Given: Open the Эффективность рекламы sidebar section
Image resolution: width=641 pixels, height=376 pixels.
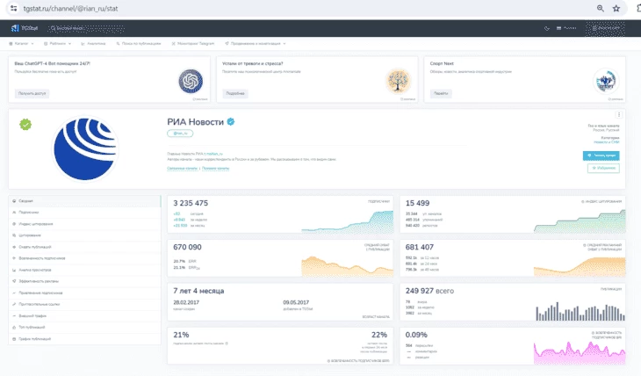Looking at the screenshot, I should tap(84, 281).
